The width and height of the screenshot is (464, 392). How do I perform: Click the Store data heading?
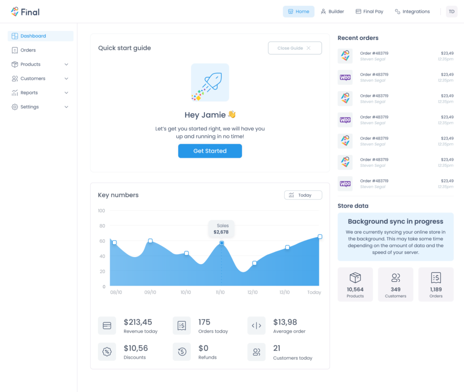point(353,206)
